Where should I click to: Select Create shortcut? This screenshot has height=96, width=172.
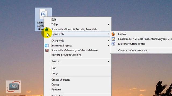tap(77, 79)
